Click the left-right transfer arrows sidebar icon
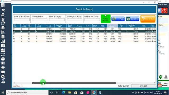Viewport: 169px width, 95px height. (x=3, y=54)
